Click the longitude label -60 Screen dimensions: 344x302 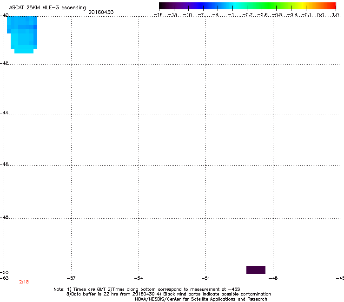click(x=4, y=278)
